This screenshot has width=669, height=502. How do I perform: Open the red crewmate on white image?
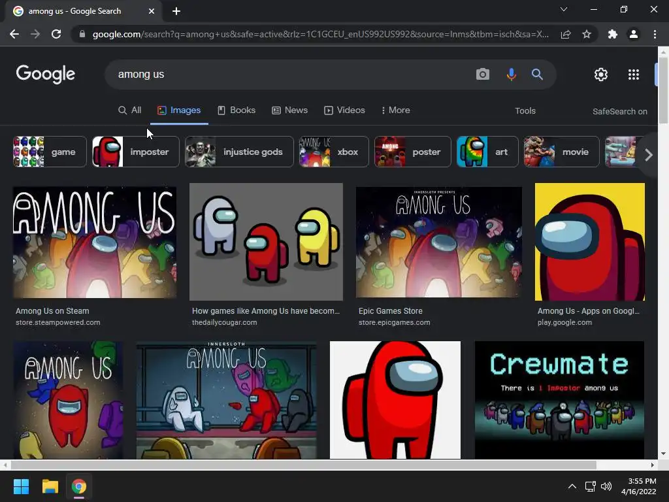point(395,400)
